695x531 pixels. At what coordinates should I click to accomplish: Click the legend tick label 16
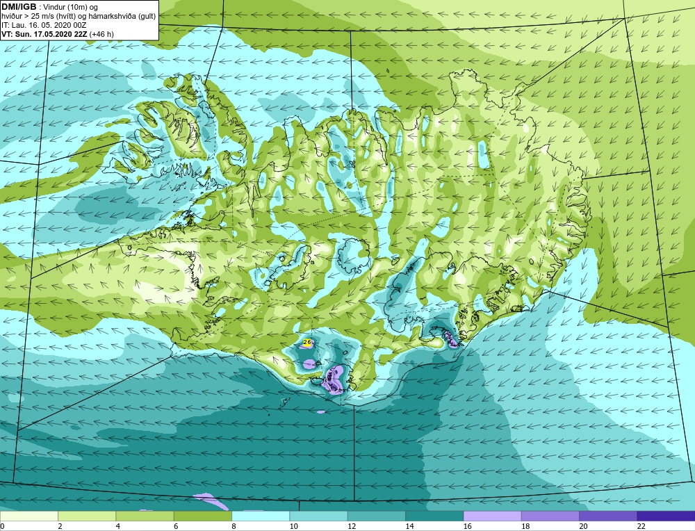[467, 526]
